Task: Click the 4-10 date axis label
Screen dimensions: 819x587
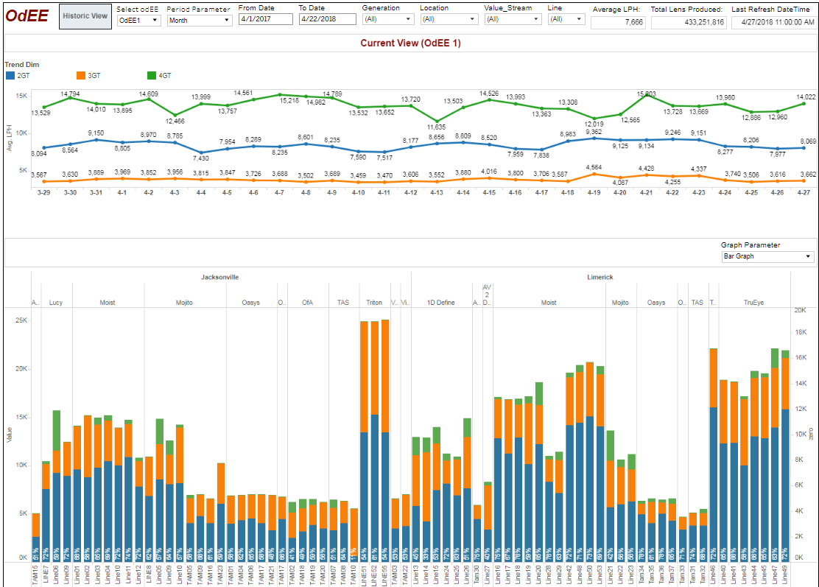Action: (358, 193)
